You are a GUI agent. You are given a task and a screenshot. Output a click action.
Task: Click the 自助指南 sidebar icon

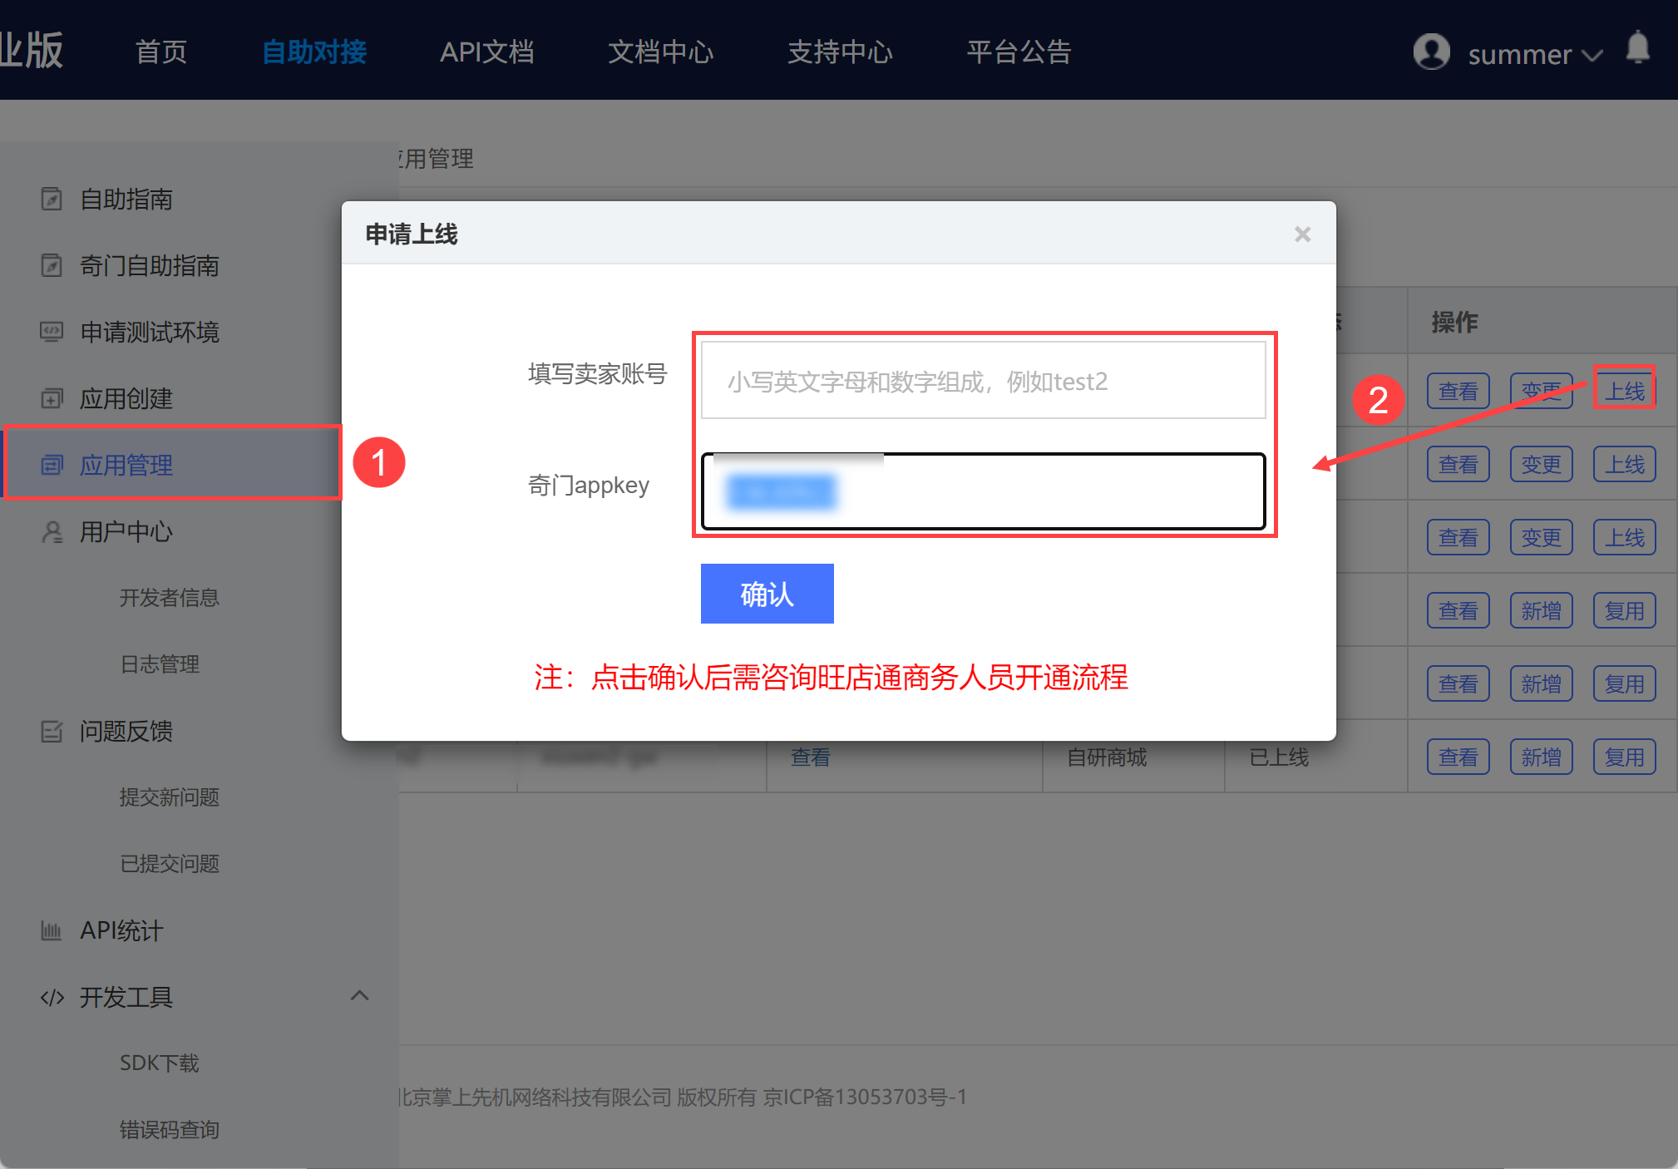pyautogui.click(x=52, y=200)
